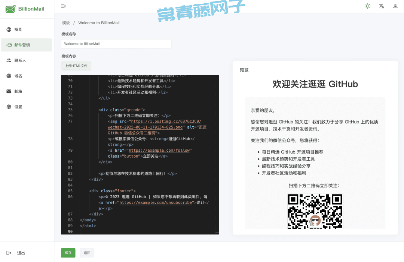Select 概览 in the sidebar
The height and width of the screenshot is (262, 404).
[18, 29]
